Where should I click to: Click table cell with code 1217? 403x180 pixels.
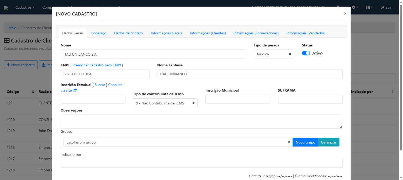coord(11,159)
